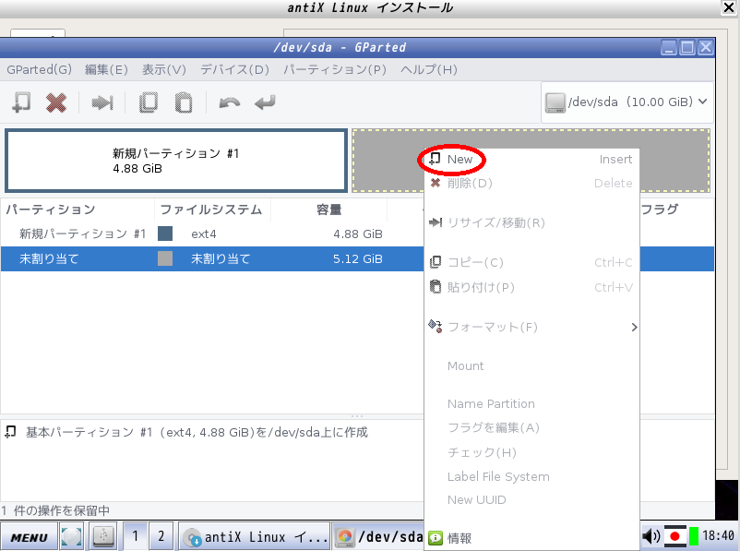Click the volume speaker tray icon
This screenshot has width=740, height=551.
point(651,536)
